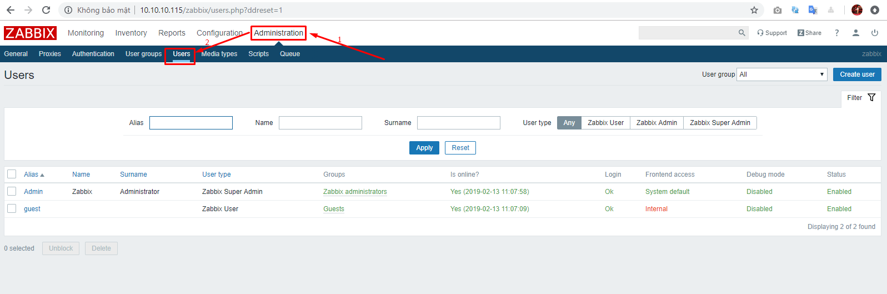Image resolution: width=887 pixels, height=294 pixels.
Task: Sort by User type column header
Action: (217, 175)
